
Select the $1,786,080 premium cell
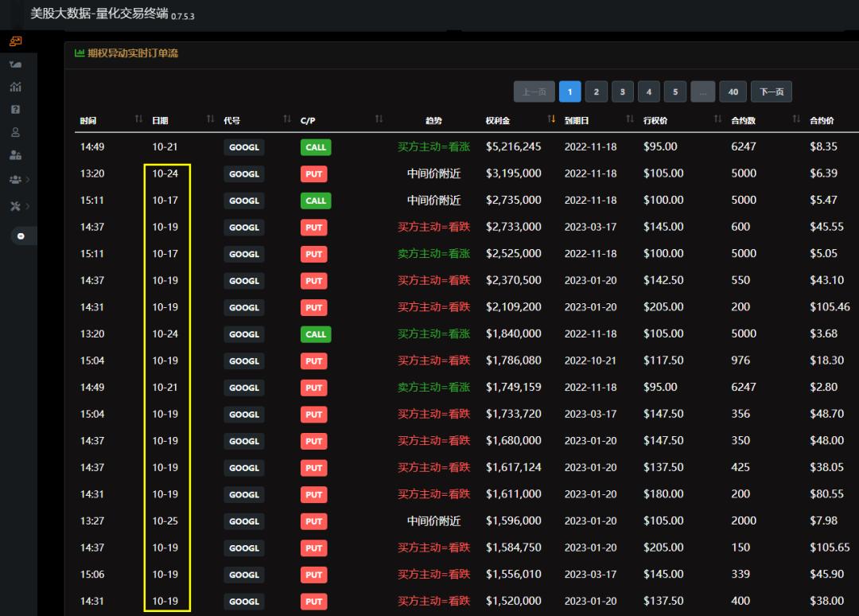513,361
